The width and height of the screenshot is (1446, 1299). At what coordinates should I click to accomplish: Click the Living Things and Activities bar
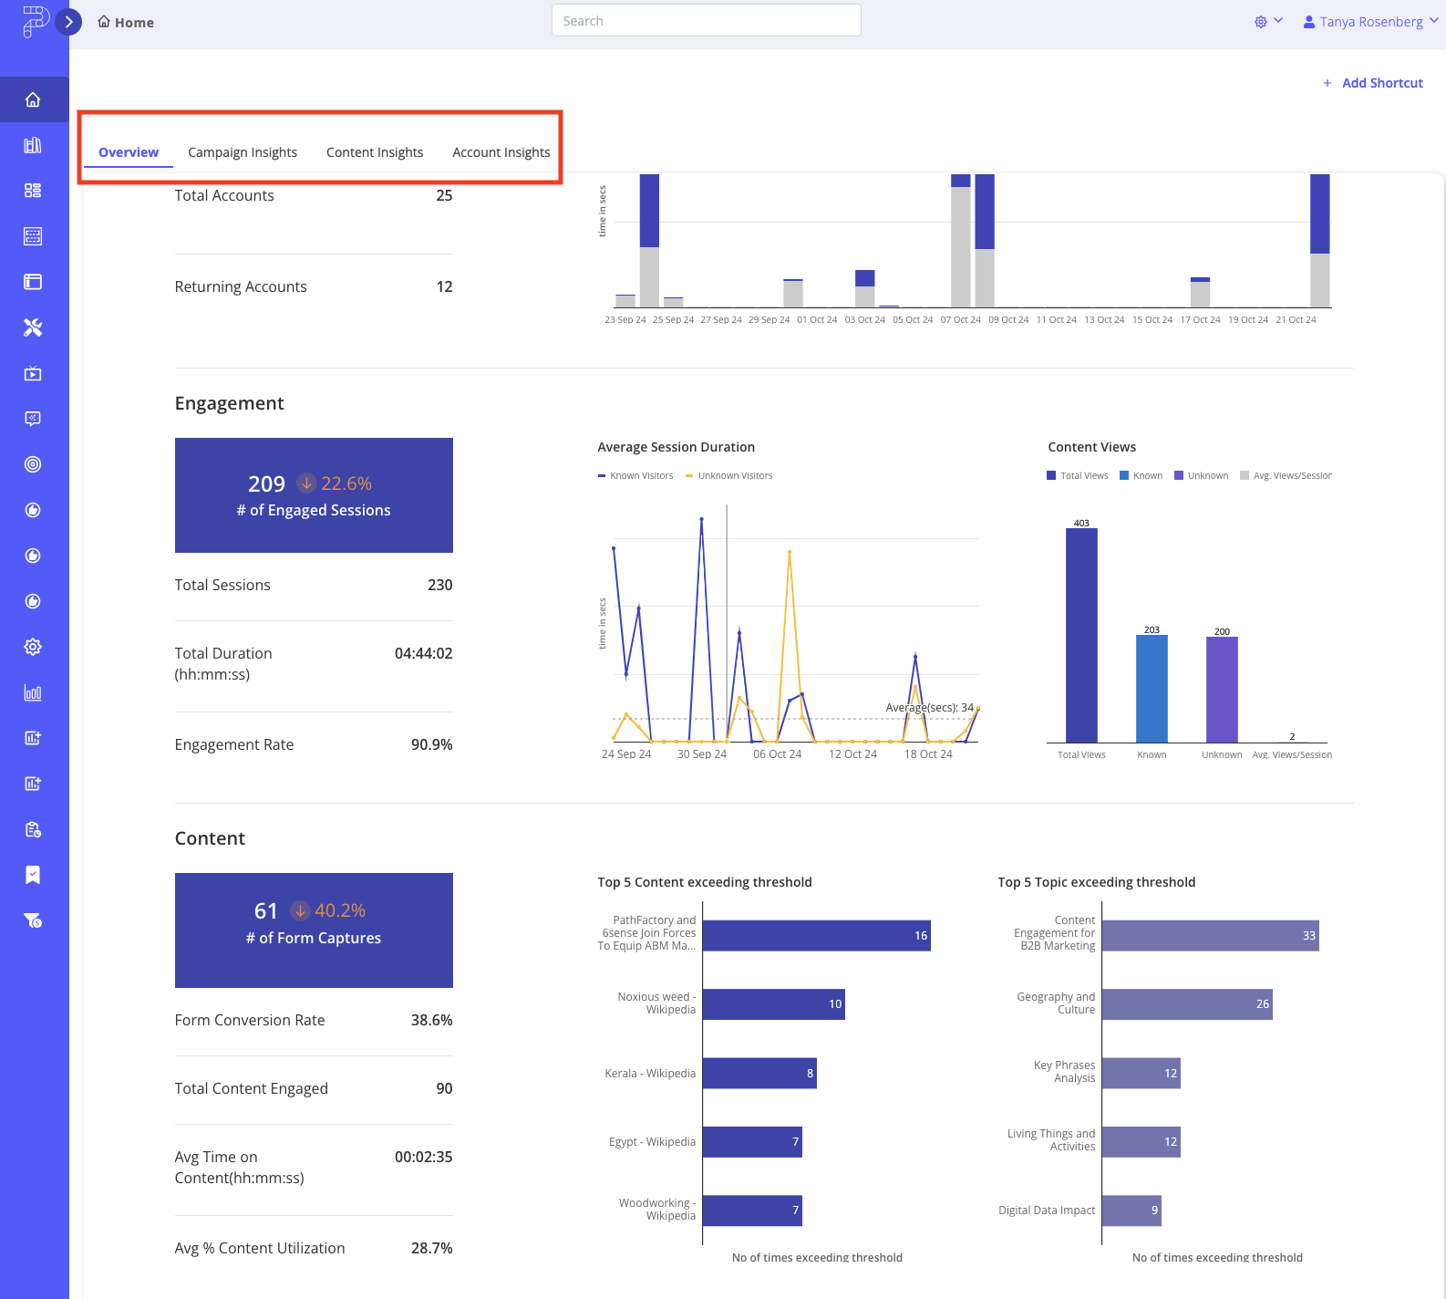[x=1141, y=1141]
